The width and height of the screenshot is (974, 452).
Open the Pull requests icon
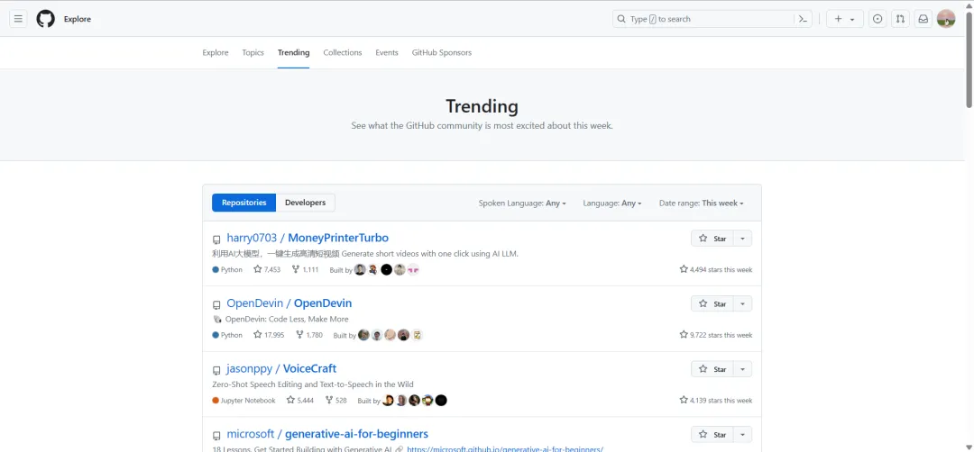[x=900, y=19]
